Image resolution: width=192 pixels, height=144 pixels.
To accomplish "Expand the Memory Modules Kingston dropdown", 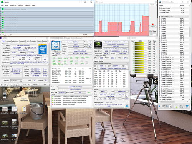I will [111, 64].
